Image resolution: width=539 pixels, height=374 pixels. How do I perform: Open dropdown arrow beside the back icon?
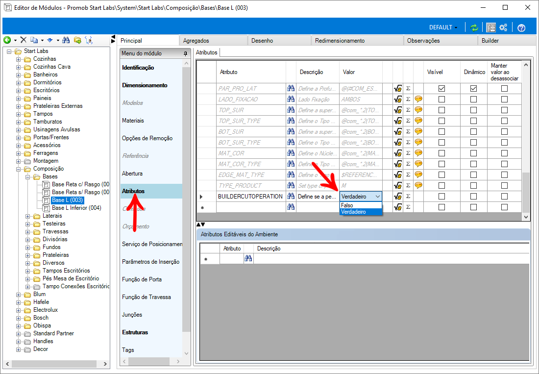point(15,41)
